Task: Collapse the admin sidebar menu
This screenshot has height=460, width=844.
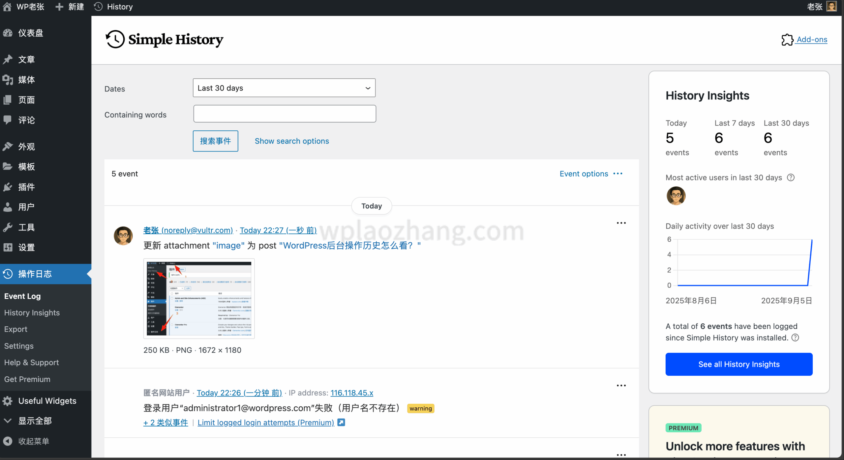Action: pyautogui.click(x=26, y=441)
